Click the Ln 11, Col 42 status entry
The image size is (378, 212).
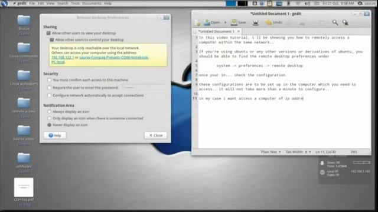pyautogui.click(x=325, y=152)
